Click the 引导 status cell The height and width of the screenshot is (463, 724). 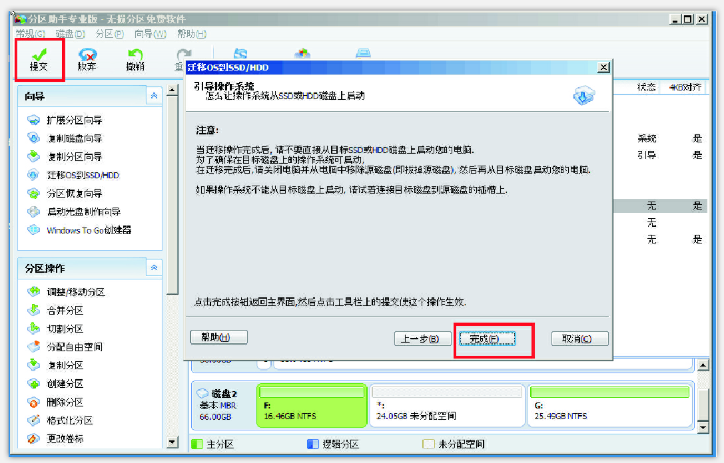[647, 155]
